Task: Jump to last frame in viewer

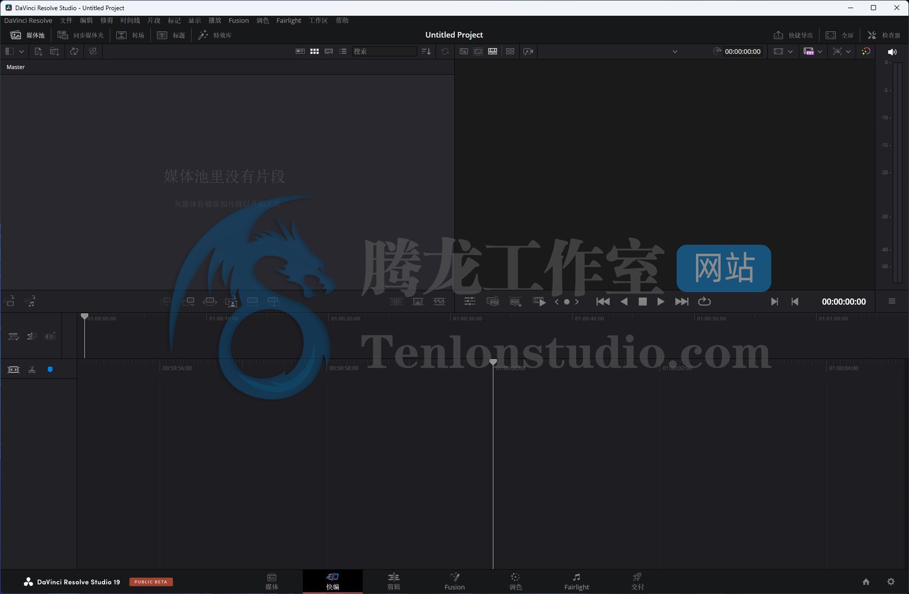Action: 681,302
